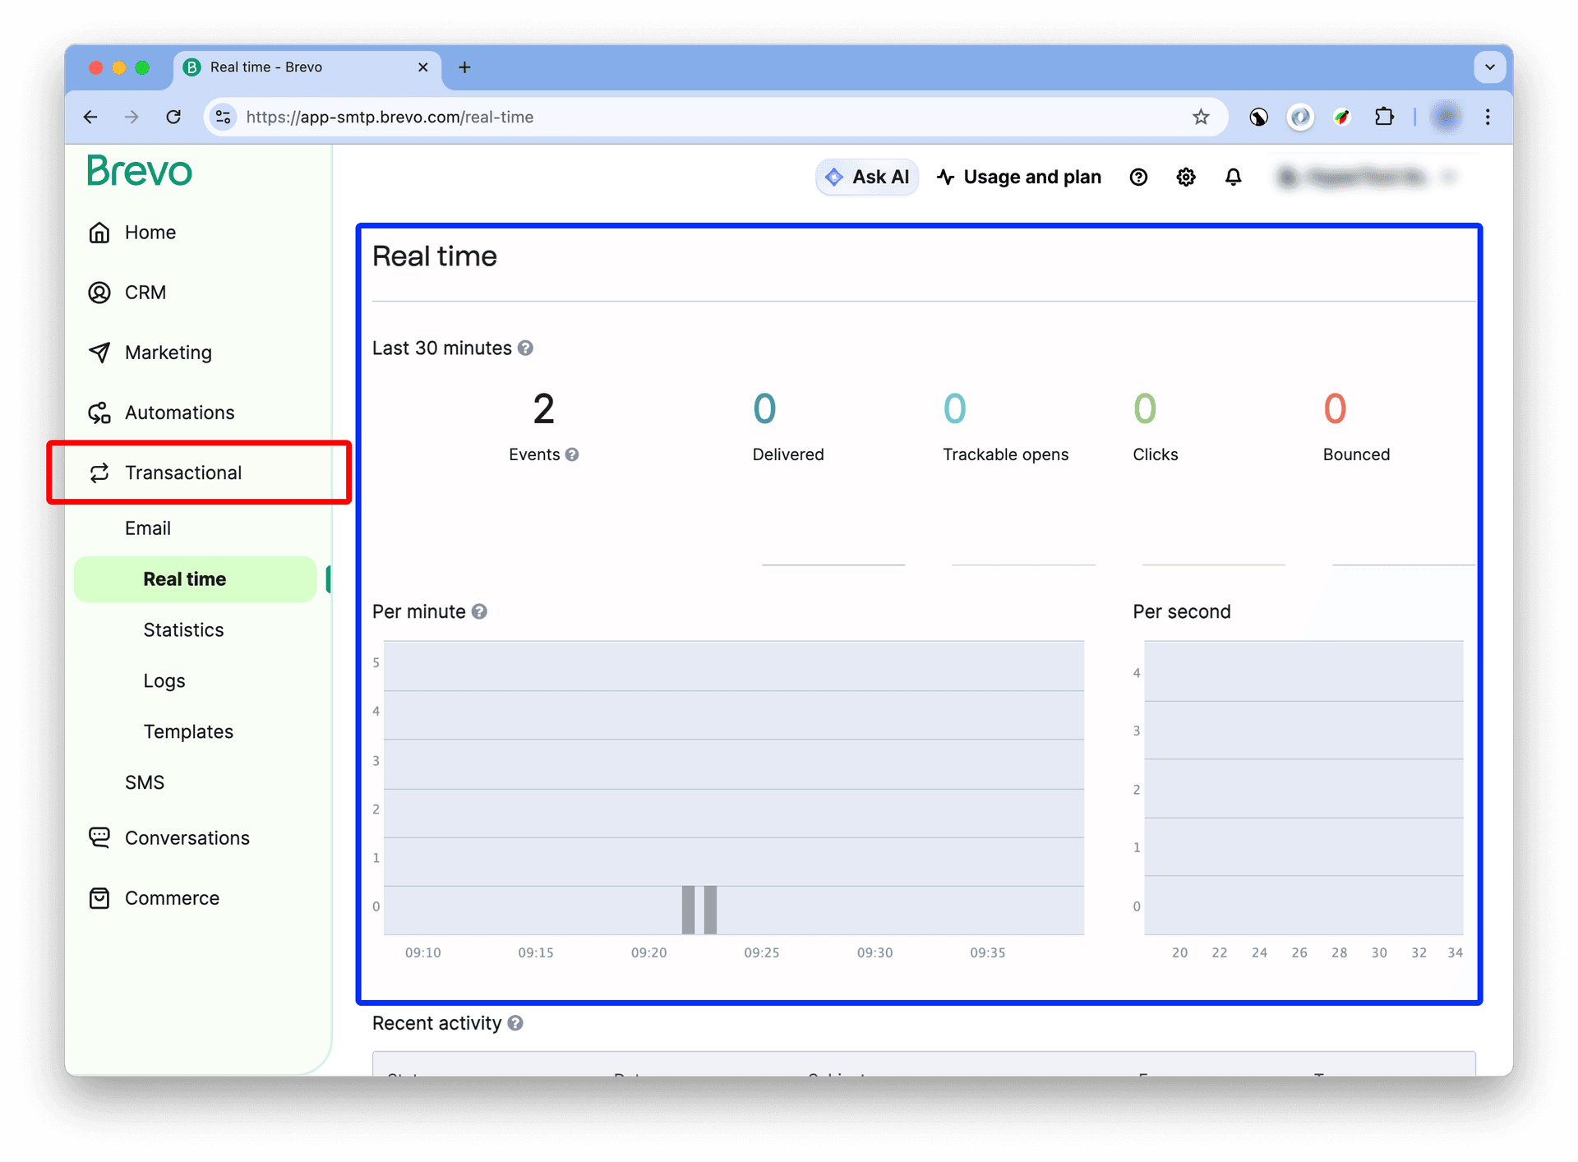Click the Brevo logo

point(140,171)
